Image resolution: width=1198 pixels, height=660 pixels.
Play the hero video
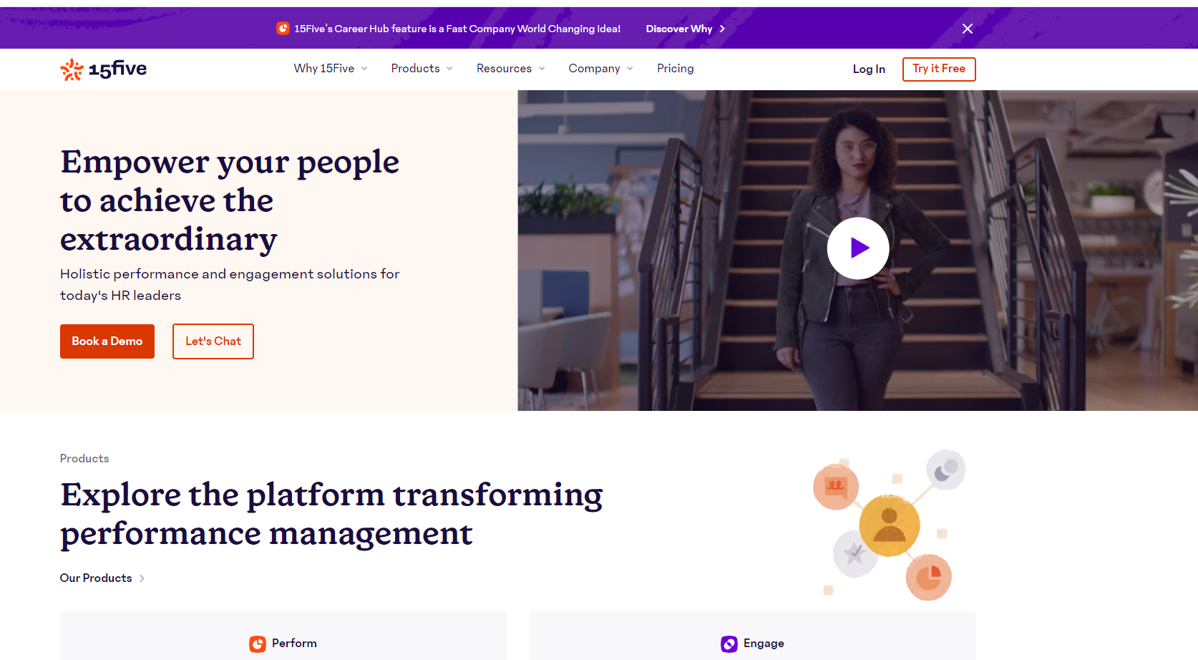pyautogui.click(x=858, y=248)
